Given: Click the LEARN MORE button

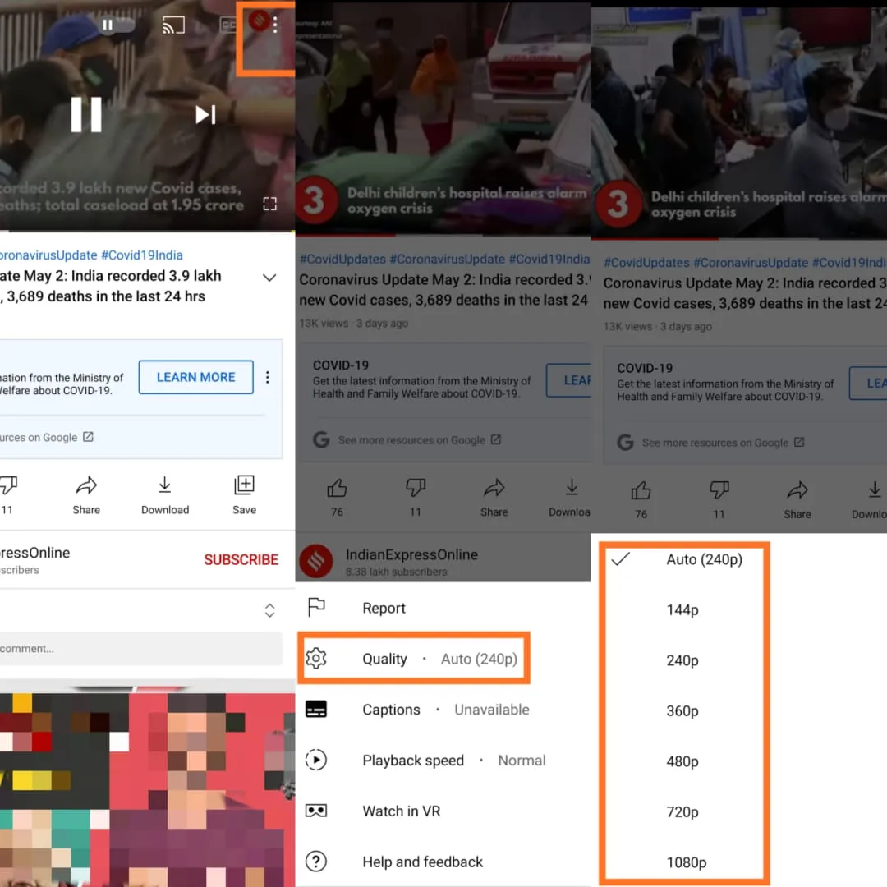Looking at the screenshot, I should [195, 377].
